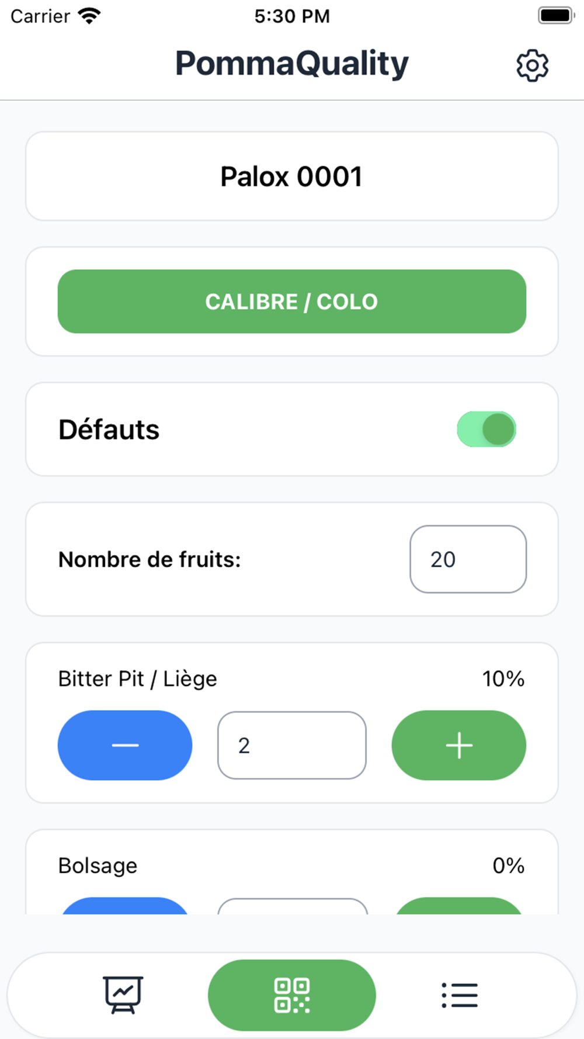
Task: Tap the Bolsage 0% percentage label
Action: pos(509,865)
